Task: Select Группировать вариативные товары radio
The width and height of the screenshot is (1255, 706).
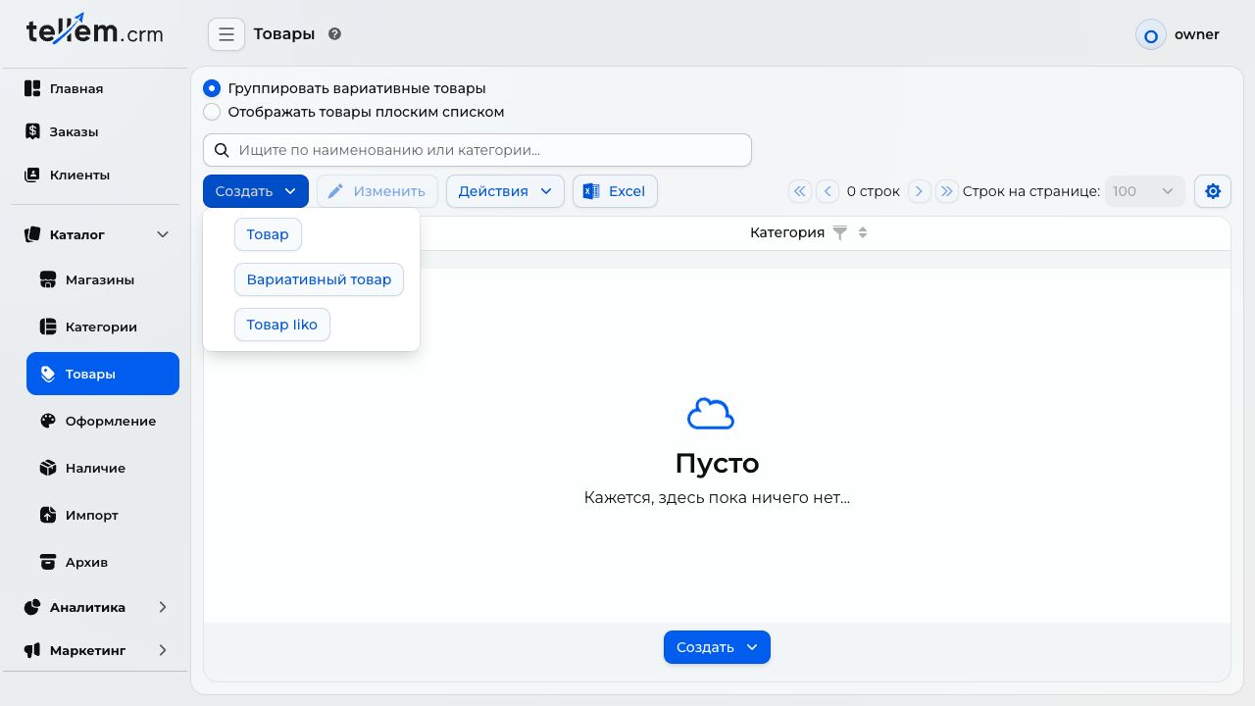Action: click(x=212, y=88)
